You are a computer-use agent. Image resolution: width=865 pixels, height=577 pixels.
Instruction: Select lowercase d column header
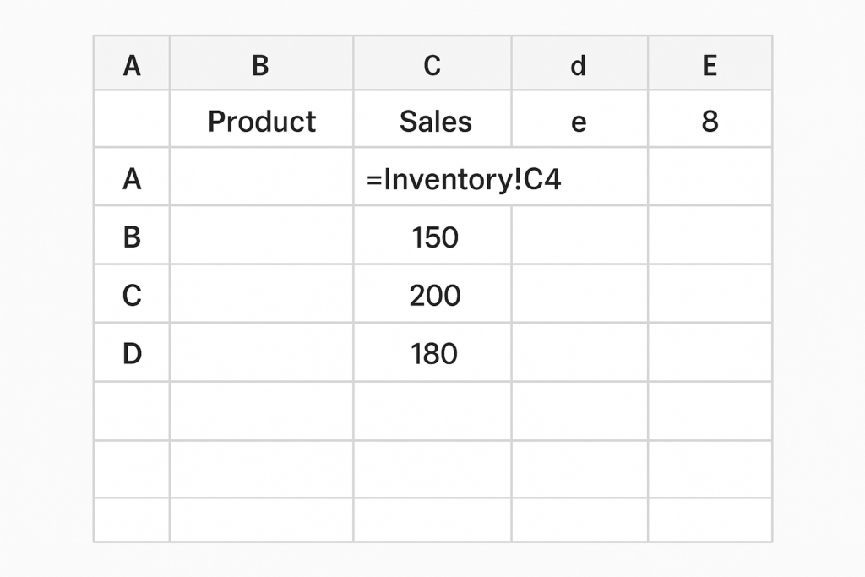pyautogui.click(x=579, y=63)
